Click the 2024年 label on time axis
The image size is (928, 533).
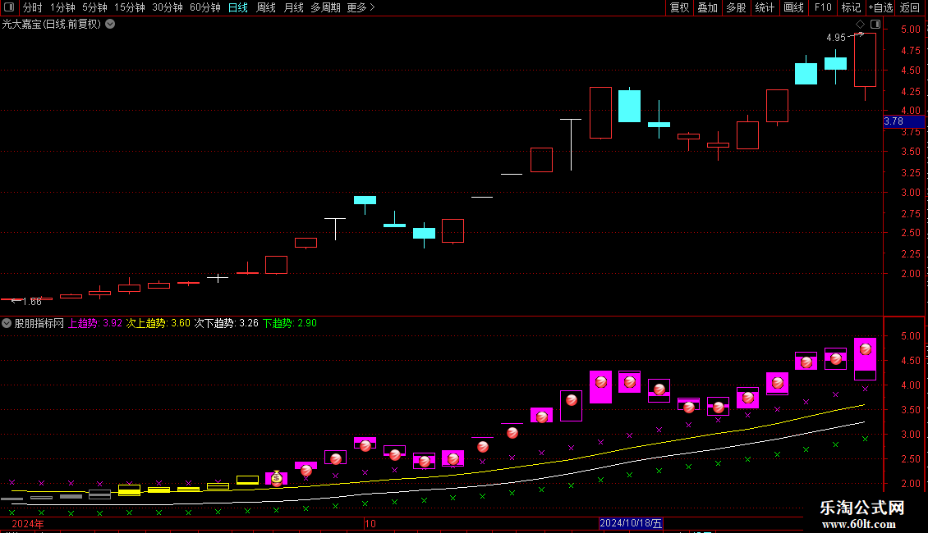[27, 523]
